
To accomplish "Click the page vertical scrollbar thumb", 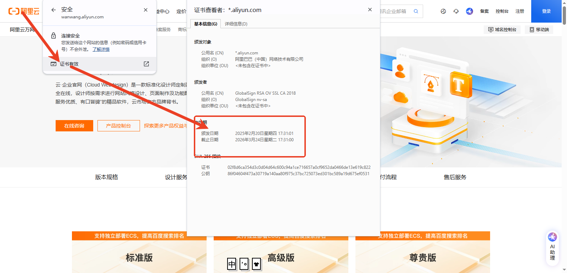I will 564,15.
